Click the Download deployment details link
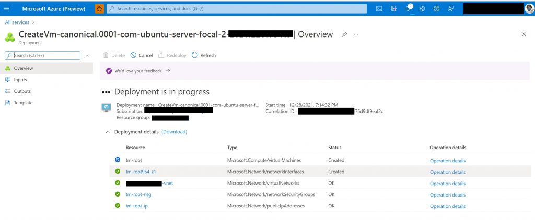 point(175,132)
